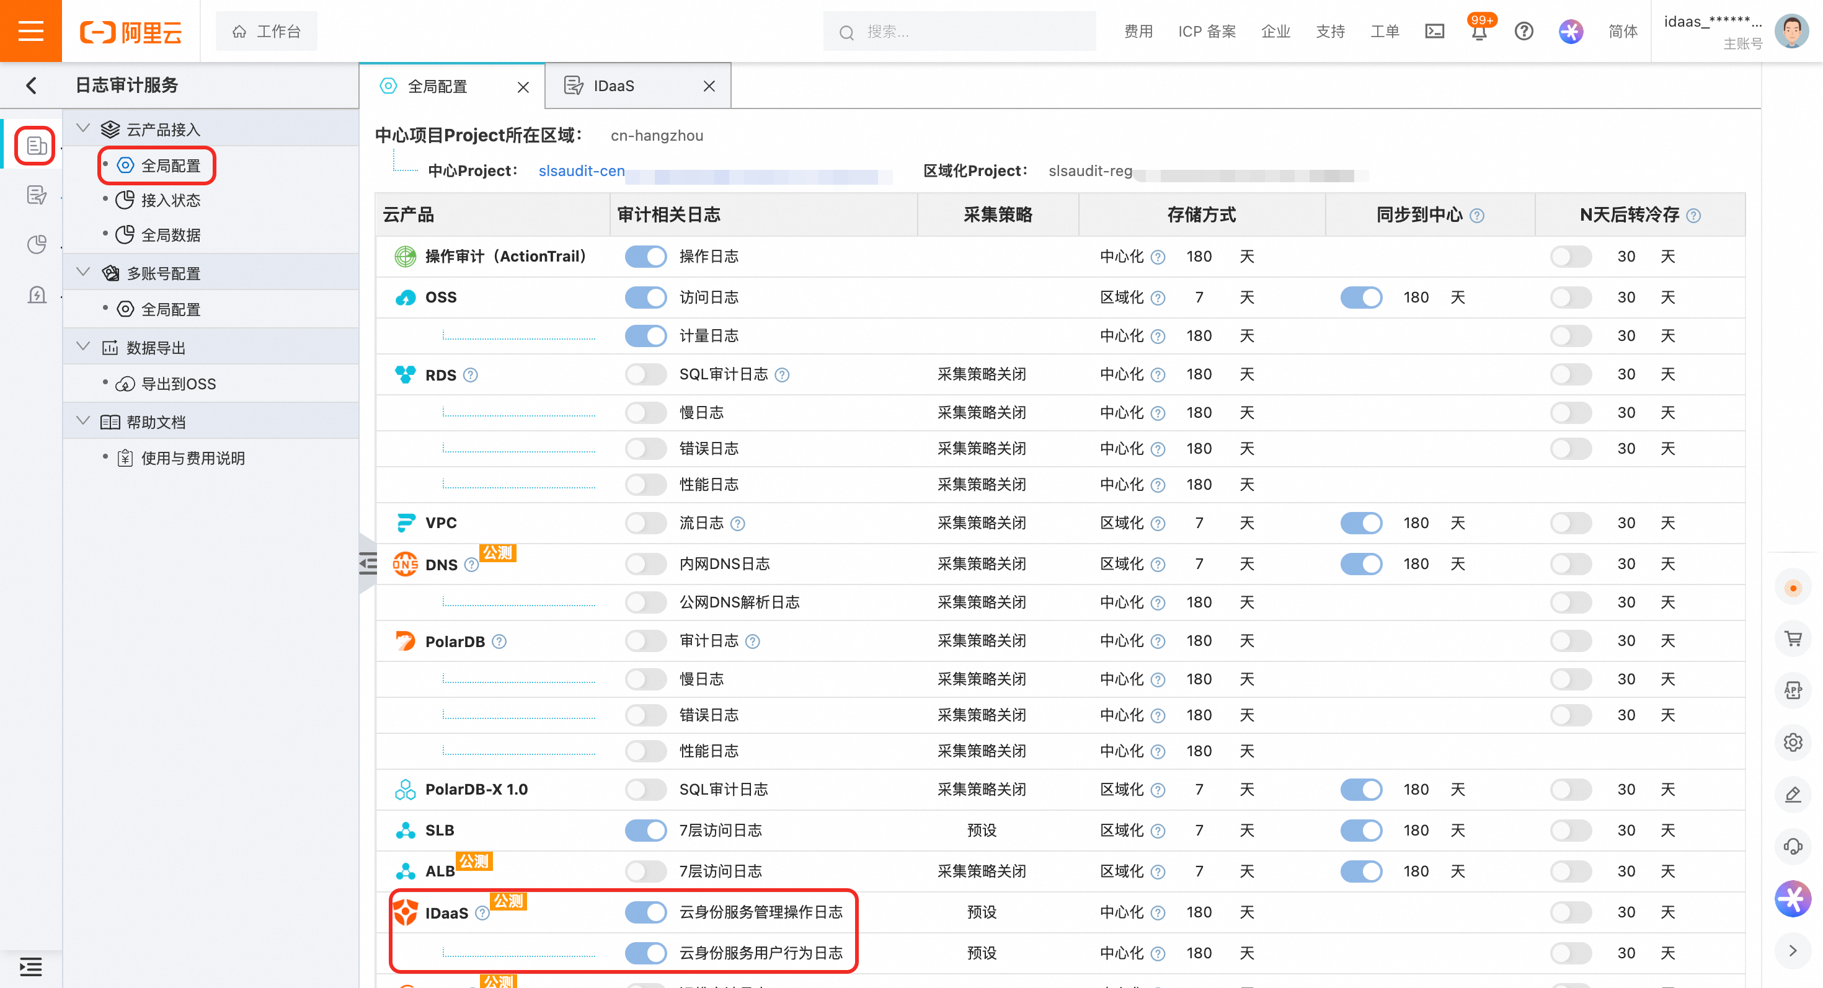Click the orange dot widget on the right rail
Viewport: 1823px width, 988px height.
[x=1793, y=588]
